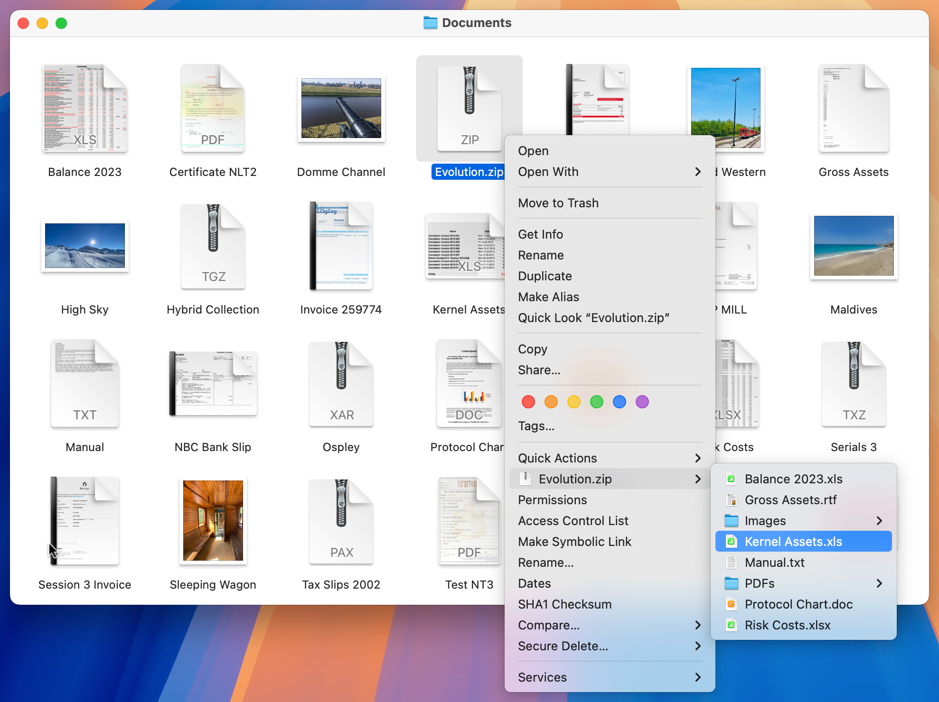Expand the Secure Delete… submenu
This screenshot has height=702, width=939.
tap(610, 646)
